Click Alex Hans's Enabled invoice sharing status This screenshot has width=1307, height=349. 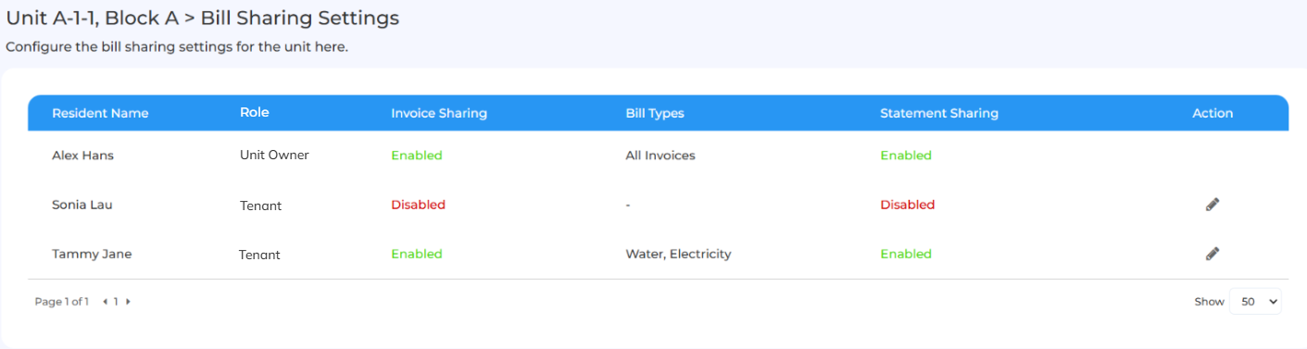pos(417,156)
